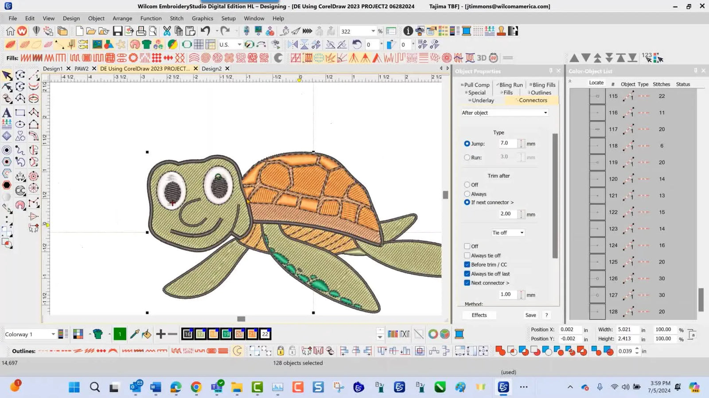Image resolution: width=709 pixels, height=398 pixels.
Task: Click the Locate column header
Action: tap(596, 83)
